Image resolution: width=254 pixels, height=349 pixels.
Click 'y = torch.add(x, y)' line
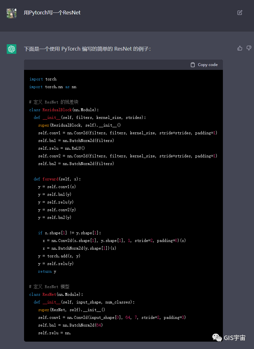59,256
